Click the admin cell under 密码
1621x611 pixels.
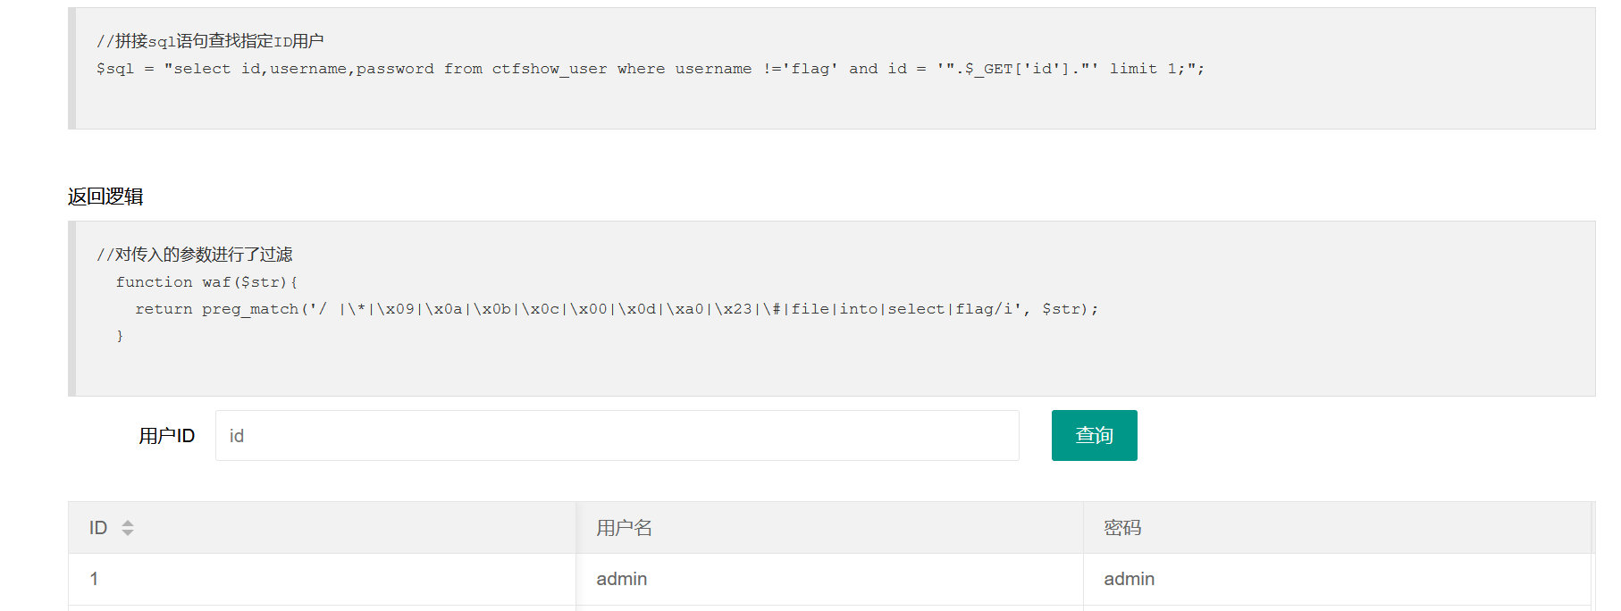[x=1337, y=579]
